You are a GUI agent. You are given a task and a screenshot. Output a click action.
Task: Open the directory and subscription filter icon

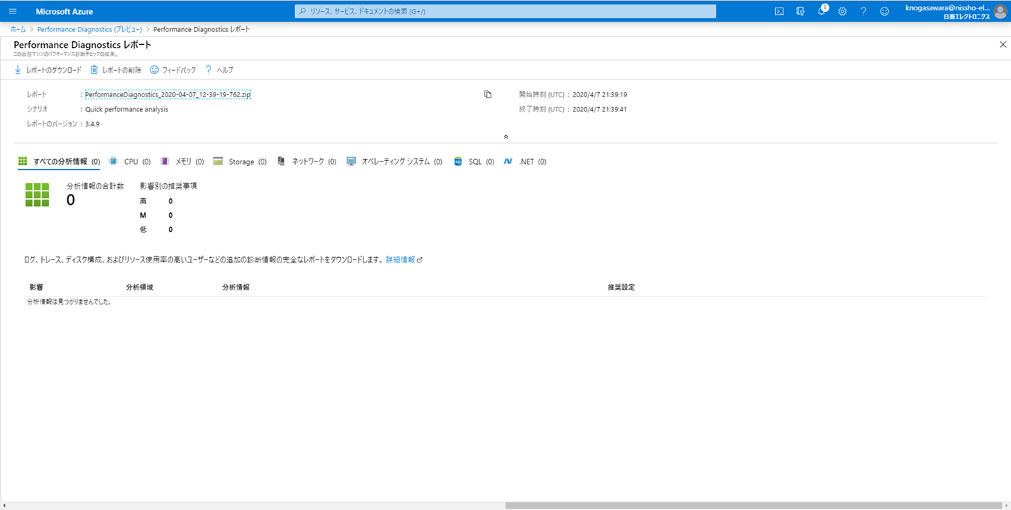coord(800,11)
